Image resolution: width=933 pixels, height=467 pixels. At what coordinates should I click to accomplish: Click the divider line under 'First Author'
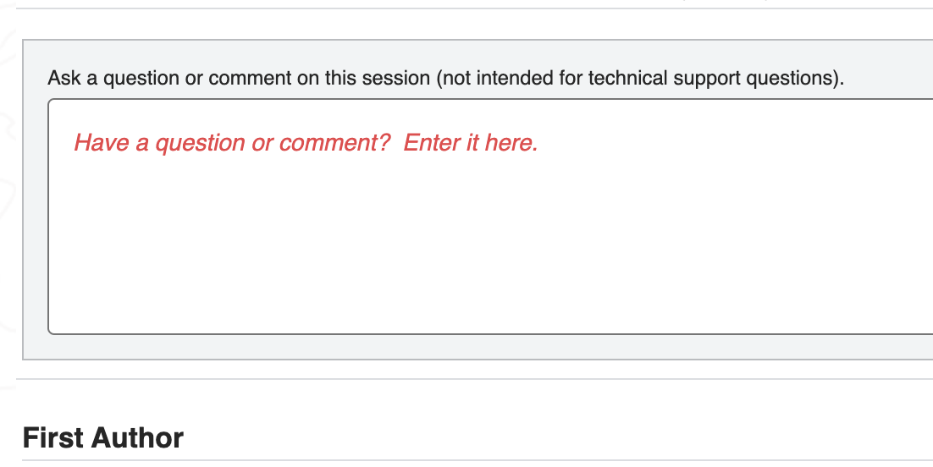(474, 461)
